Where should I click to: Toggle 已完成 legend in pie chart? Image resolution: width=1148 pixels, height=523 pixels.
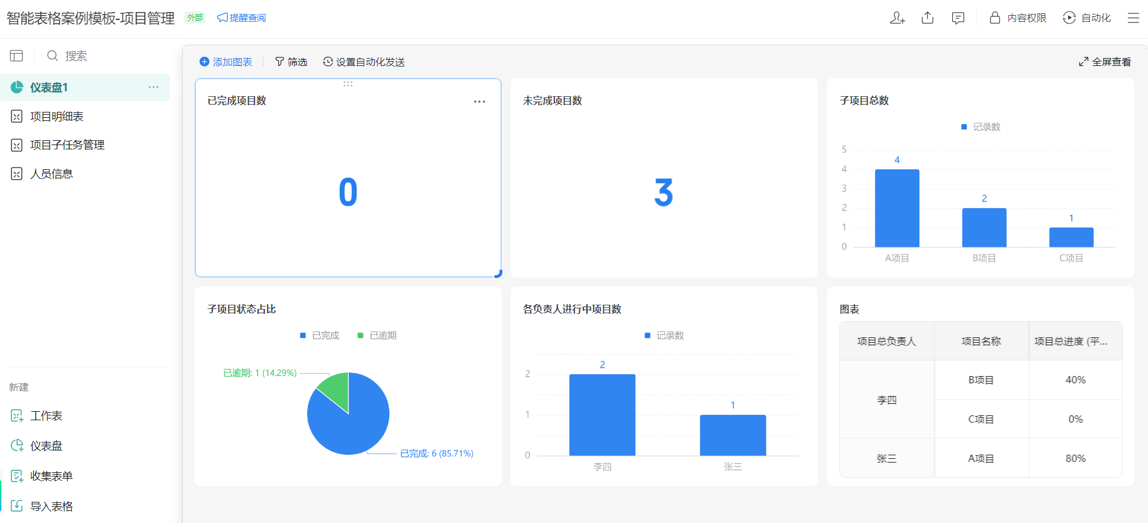320,336
